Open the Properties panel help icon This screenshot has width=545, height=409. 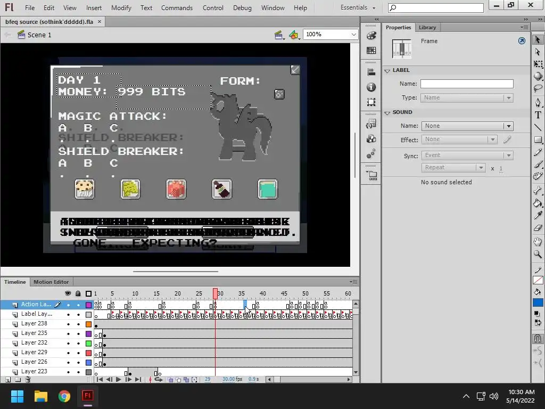click(522, 41)
